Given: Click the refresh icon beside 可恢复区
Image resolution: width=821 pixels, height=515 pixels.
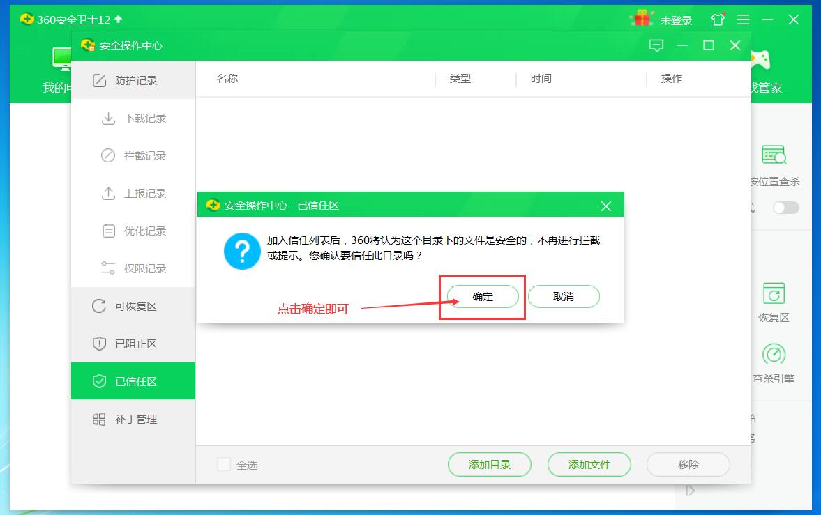Looking at the screenshot, I should click(x=99, y=306).
